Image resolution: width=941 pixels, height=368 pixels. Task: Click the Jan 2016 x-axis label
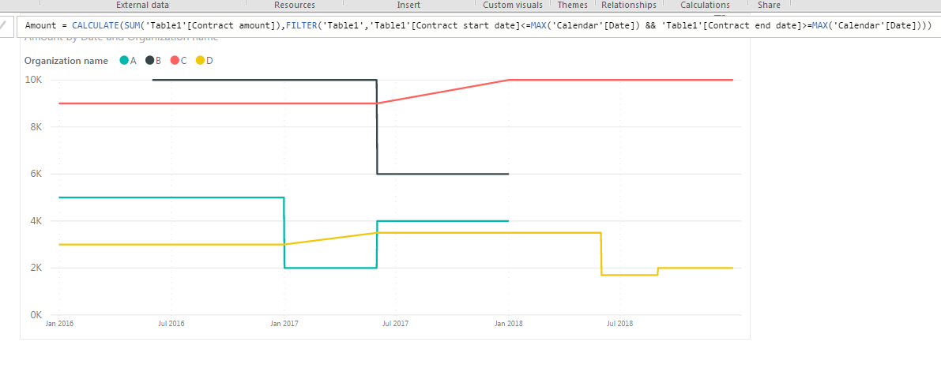pos(58,324)
